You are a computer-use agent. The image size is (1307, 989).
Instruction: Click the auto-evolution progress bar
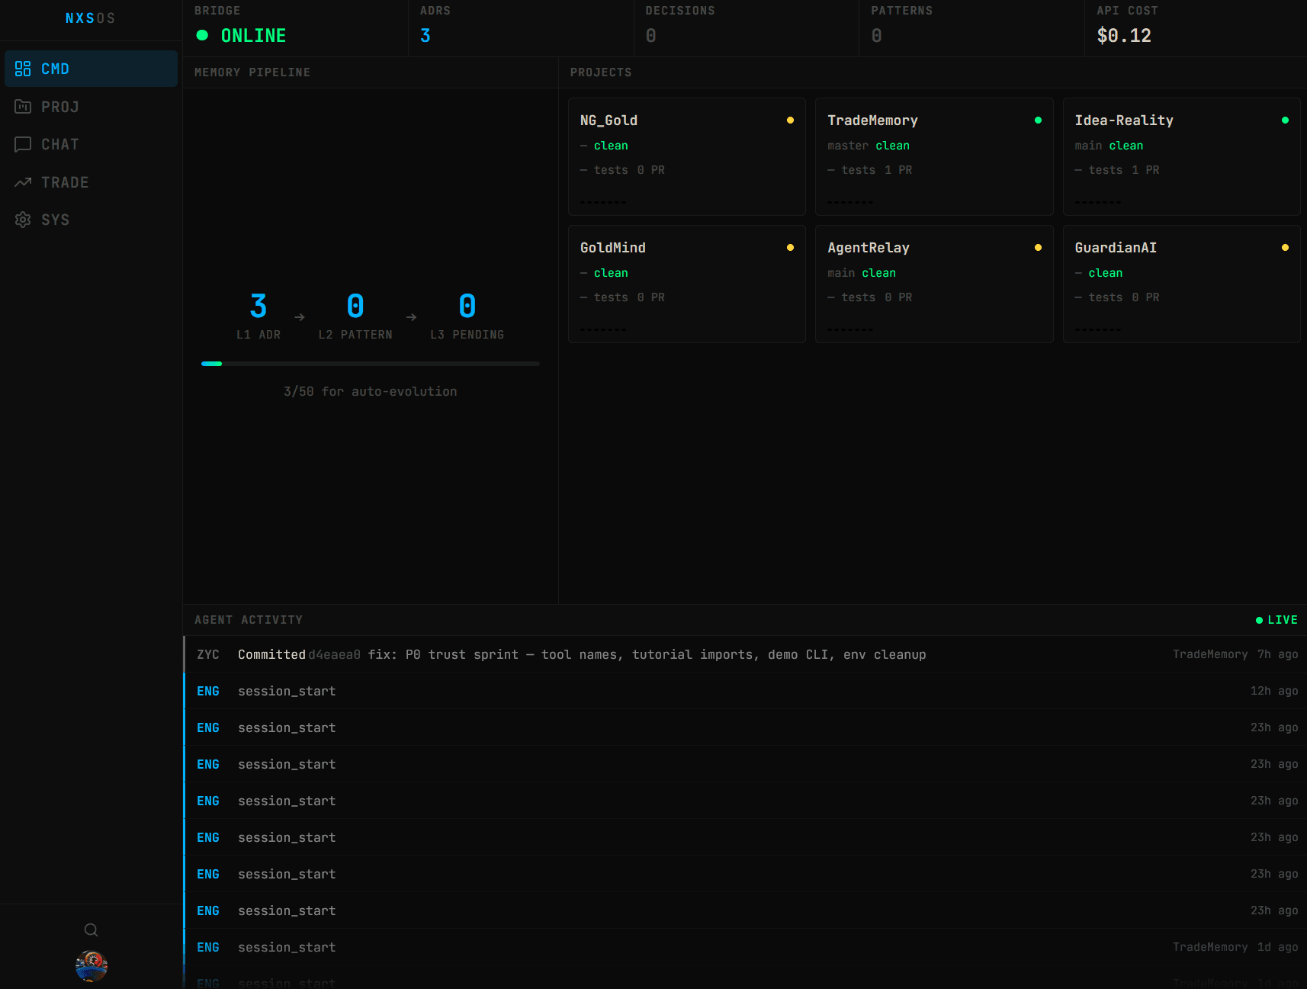[x=370, y=364]
